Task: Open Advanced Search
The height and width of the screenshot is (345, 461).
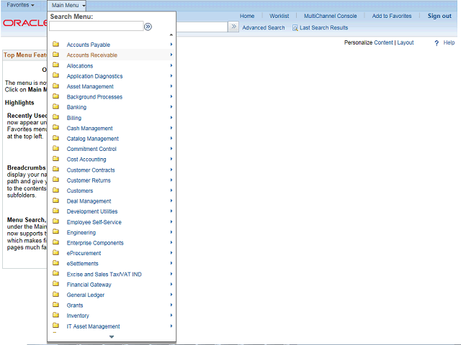Action: click(264, 28)
